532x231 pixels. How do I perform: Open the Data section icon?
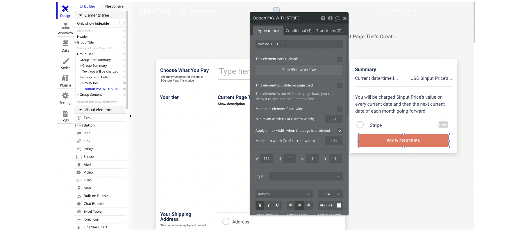pos(65,44)
